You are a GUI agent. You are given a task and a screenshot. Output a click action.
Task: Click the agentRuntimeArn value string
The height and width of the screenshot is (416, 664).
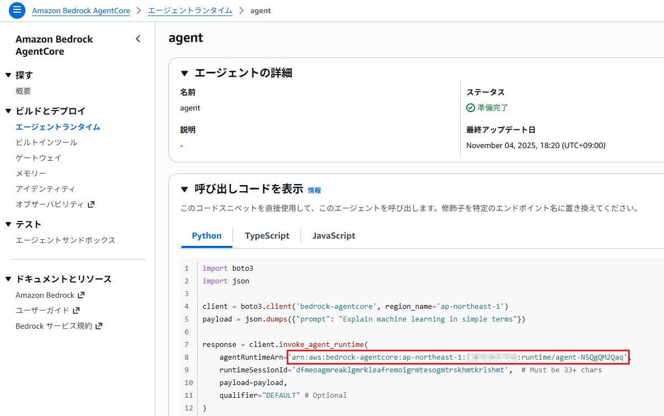(459, 357)
